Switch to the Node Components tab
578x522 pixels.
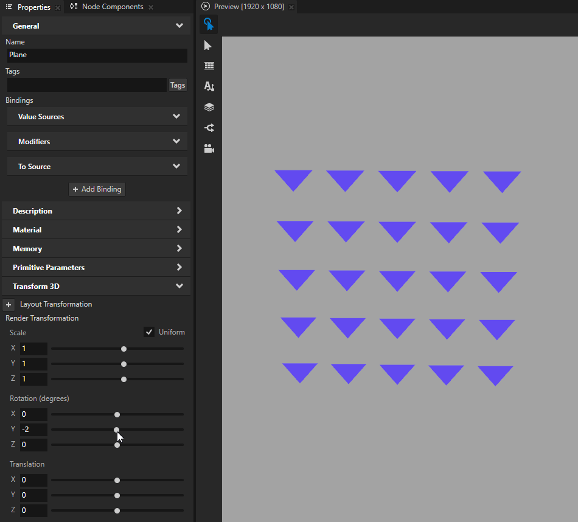coord(108,7)
